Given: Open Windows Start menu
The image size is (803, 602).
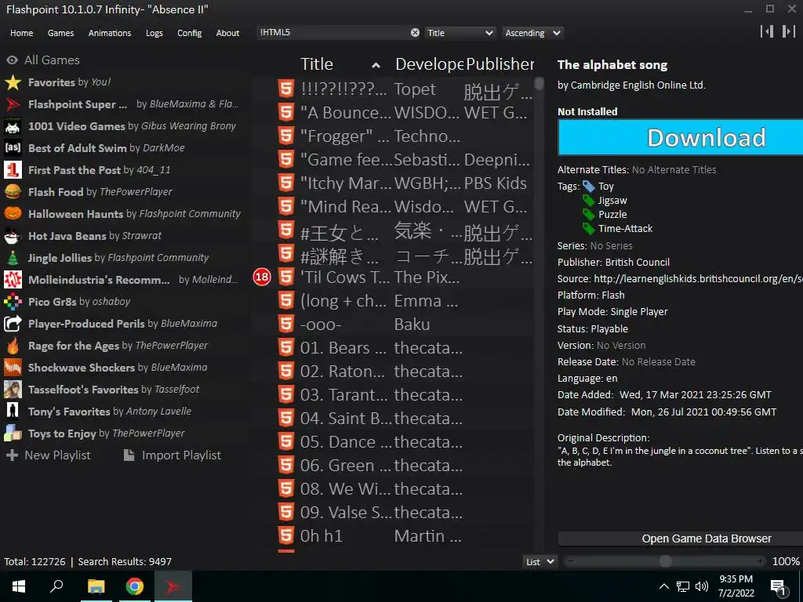Looking at the screenshot, I should (19, 586).
